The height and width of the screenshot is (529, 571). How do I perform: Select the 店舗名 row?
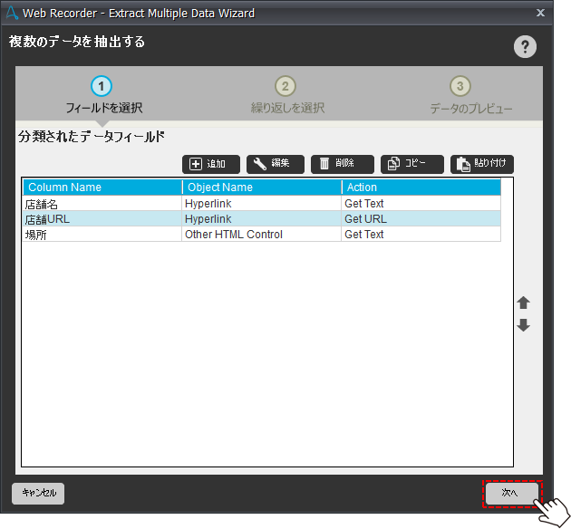(x=261, y=204)
